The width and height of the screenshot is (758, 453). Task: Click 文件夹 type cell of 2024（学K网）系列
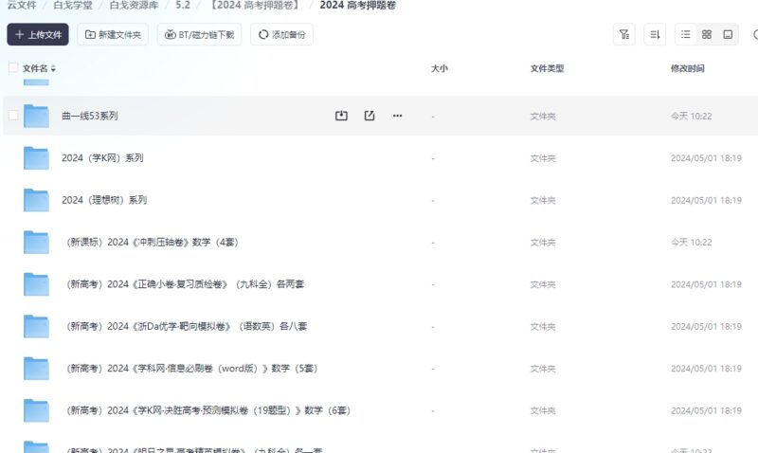click(543, 158)
